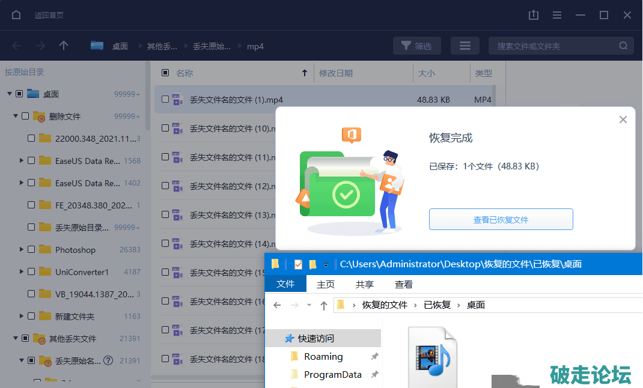
Task: Check the box for 丢失文件名的文件 (1).mp4
Action: [165, 99]
